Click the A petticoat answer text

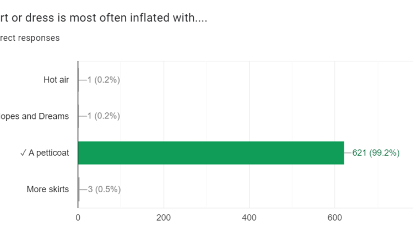click(49, 153)
